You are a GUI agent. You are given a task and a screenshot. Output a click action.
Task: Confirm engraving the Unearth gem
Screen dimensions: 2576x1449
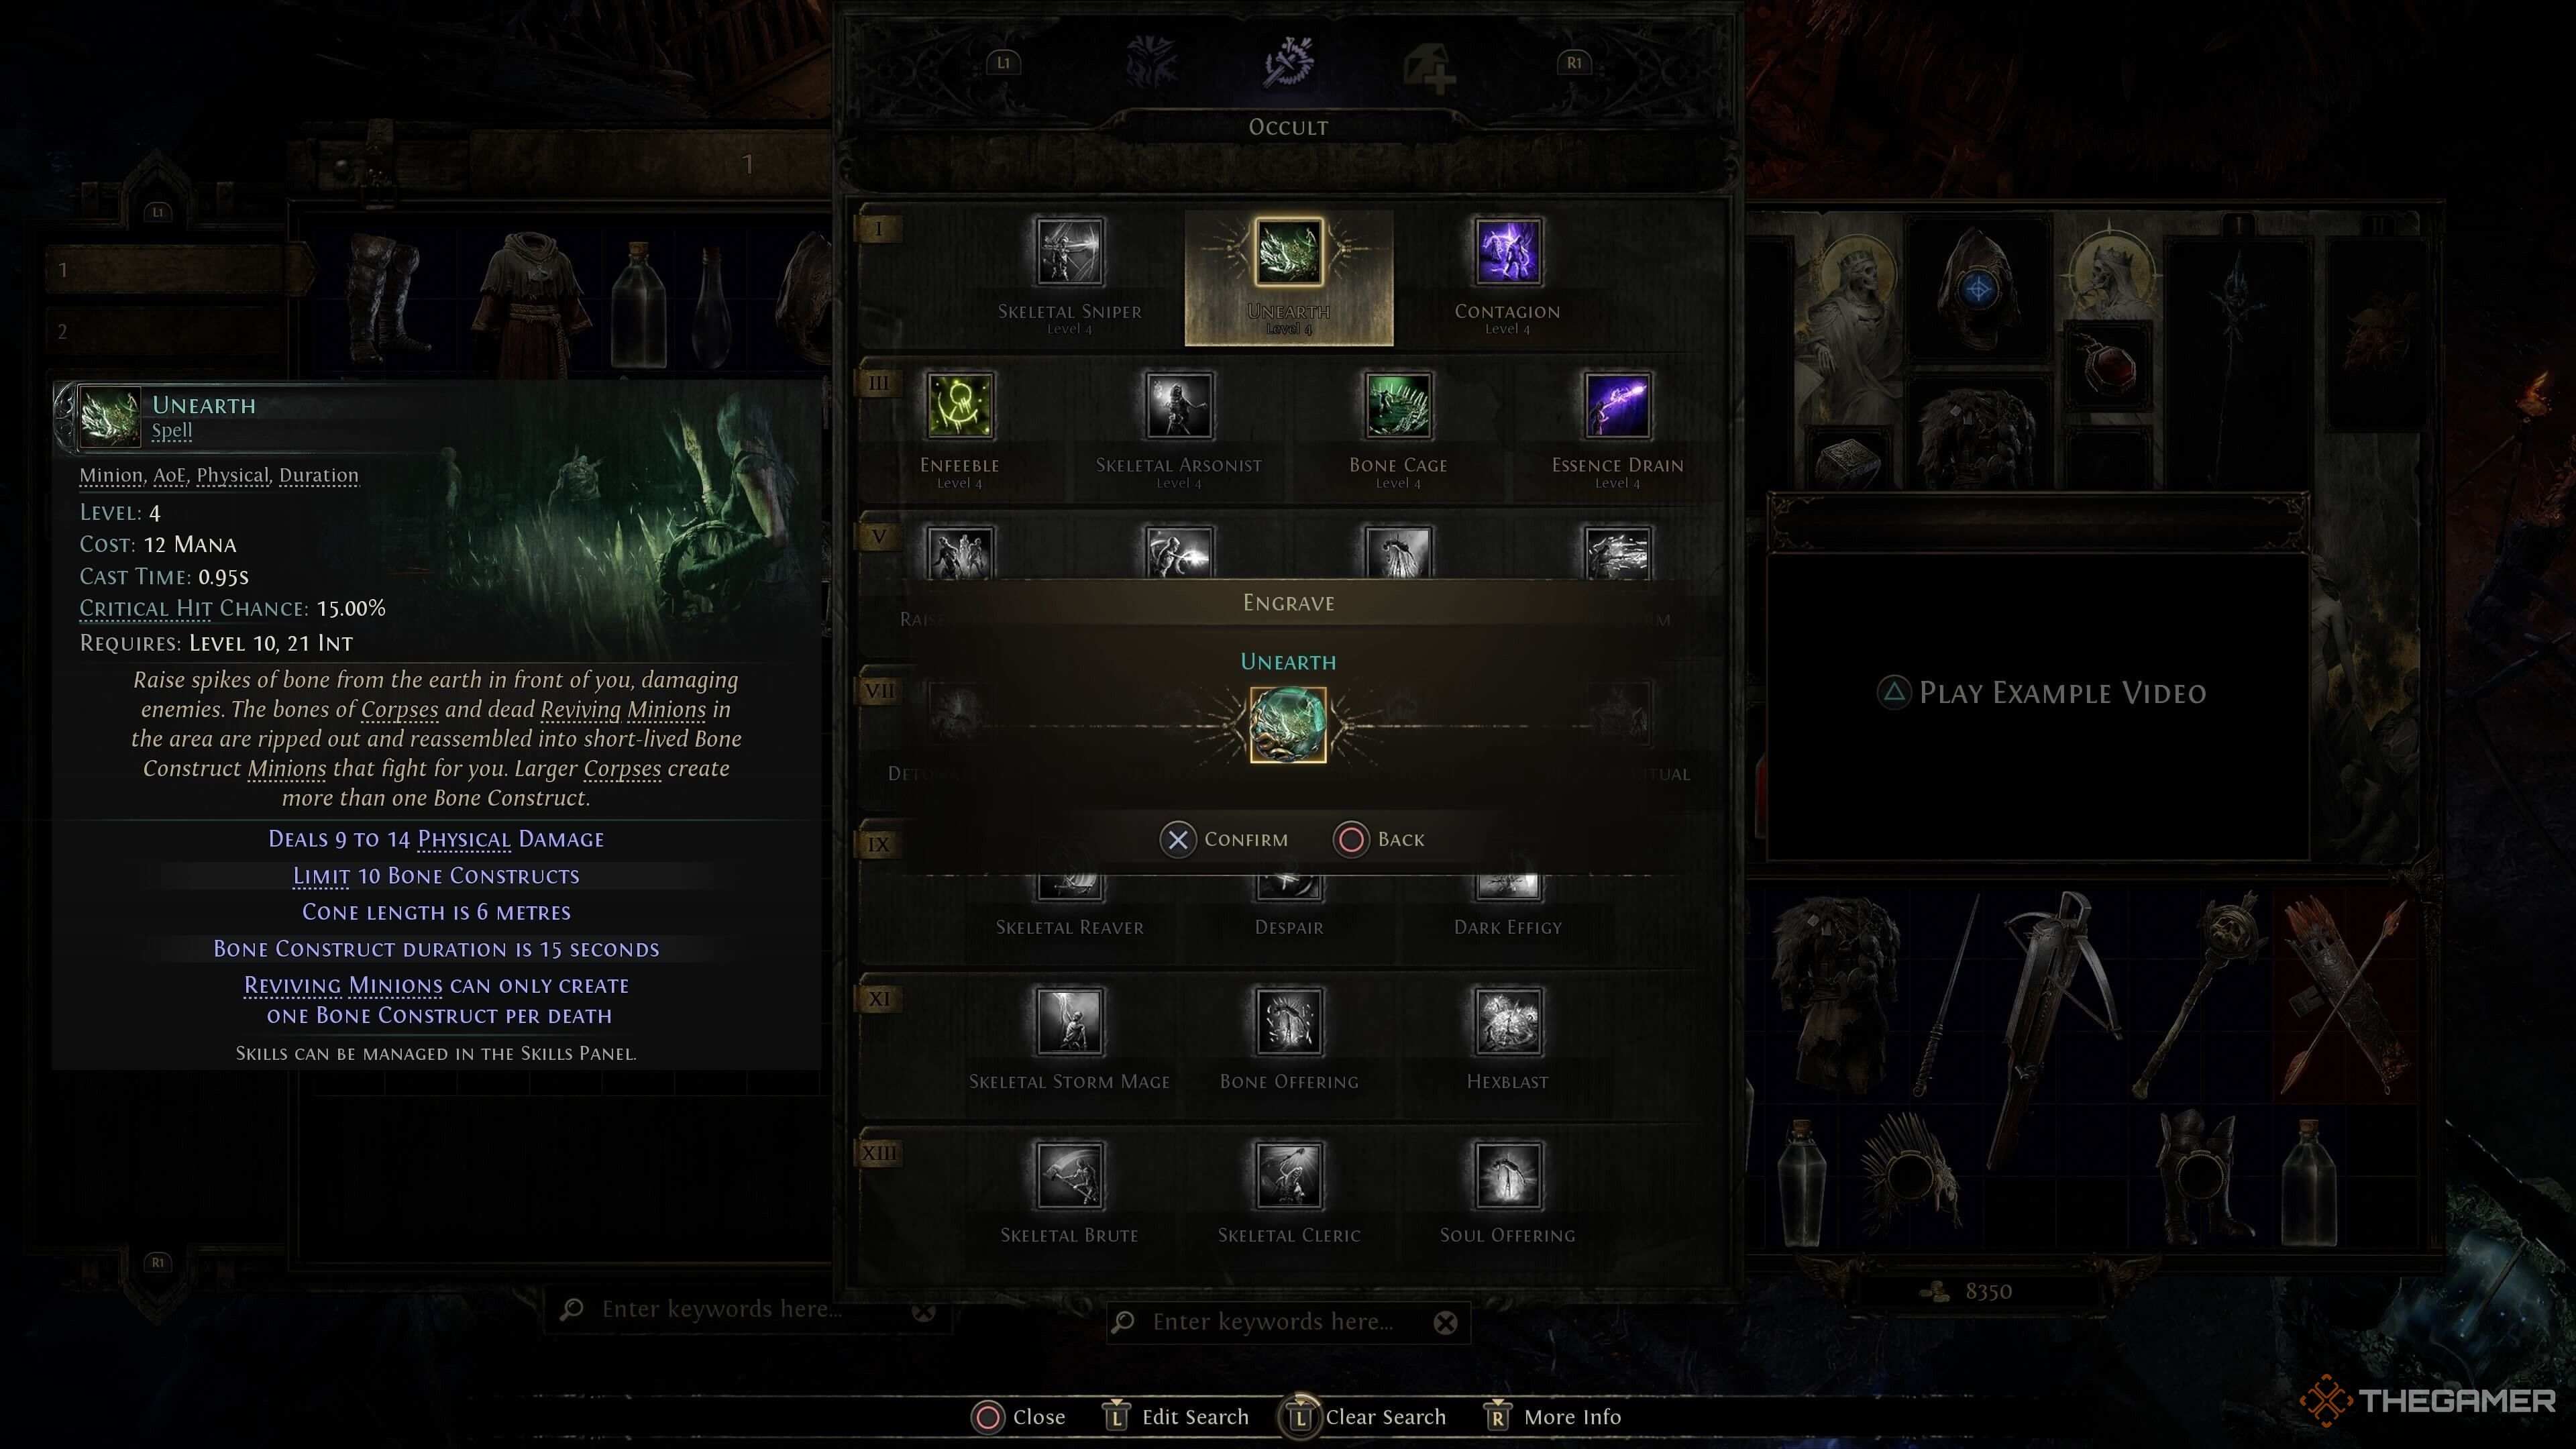[1224, 839]
